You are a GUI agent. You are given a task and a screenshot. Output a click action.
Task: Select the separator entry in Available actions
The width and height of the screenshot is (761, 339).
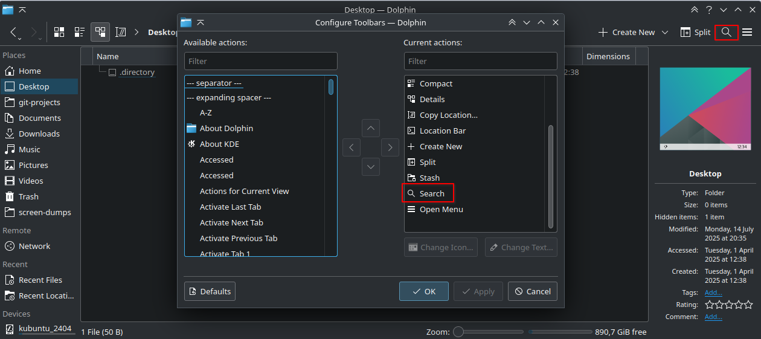255,83
